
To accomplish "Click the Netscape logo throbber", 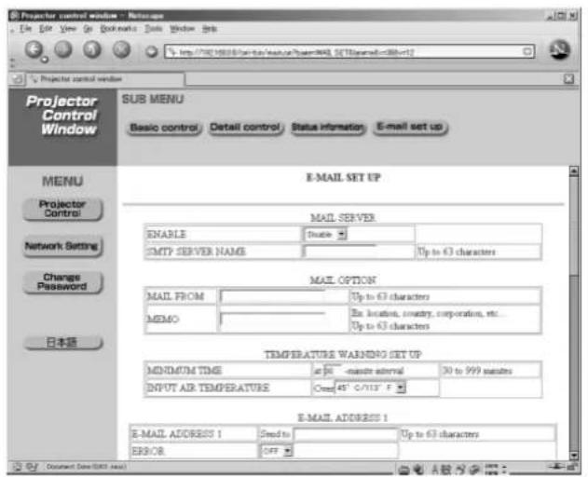I will 560,50.
